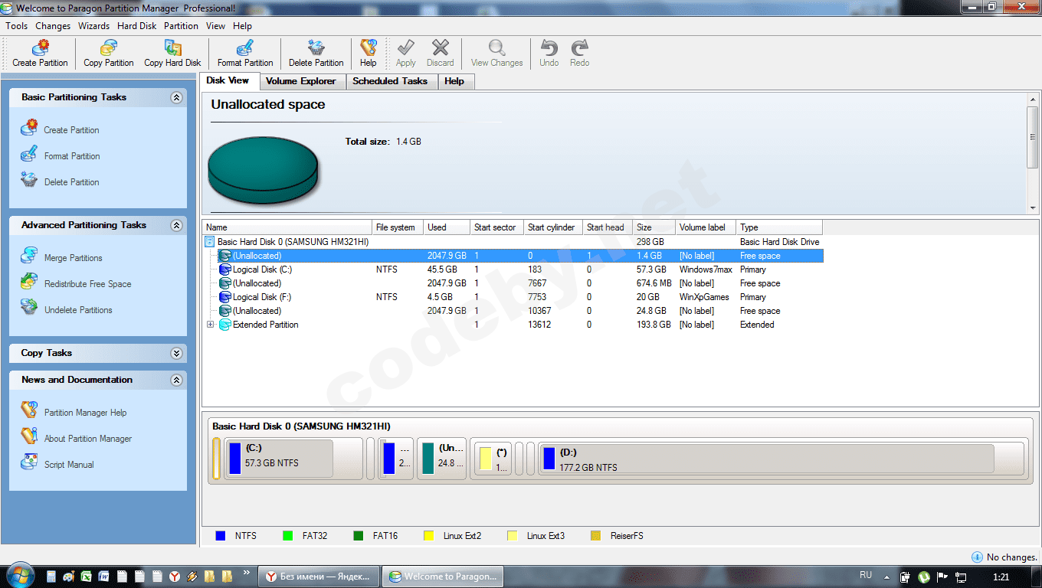This screenshot has height=588, width=1042.
Task: Switch to the Scheduled Tasks tab
Action: (x=390, y=81)
